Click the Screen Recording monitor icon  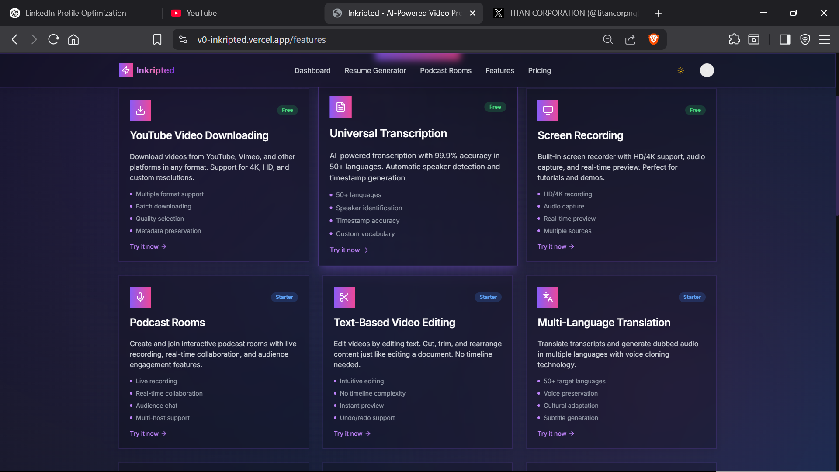tap(548, 110)
